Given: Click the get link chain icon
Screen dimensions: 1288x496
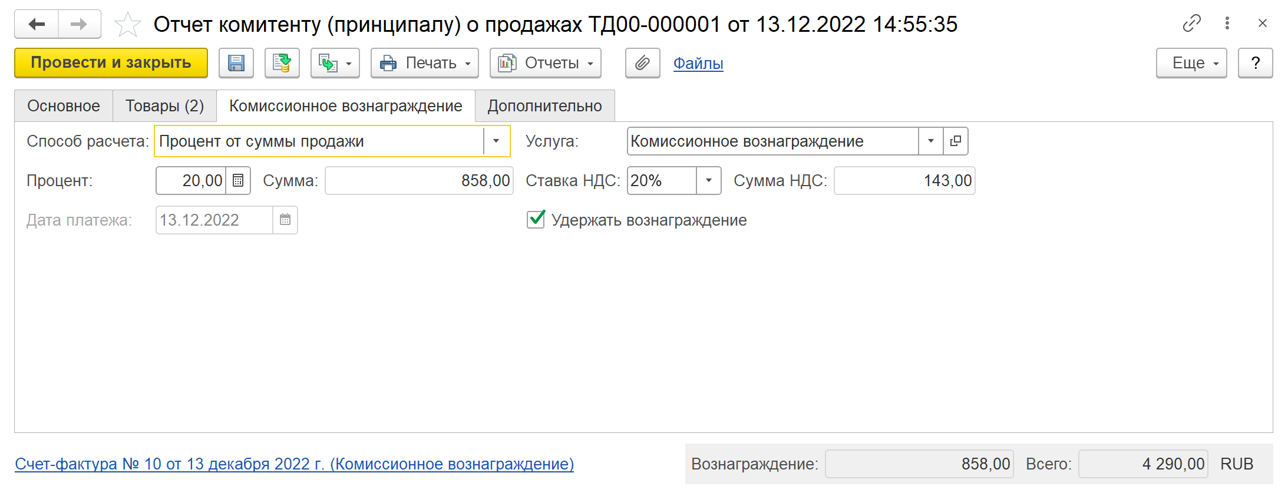Looking at the screenshot, I should point(1191,24).
